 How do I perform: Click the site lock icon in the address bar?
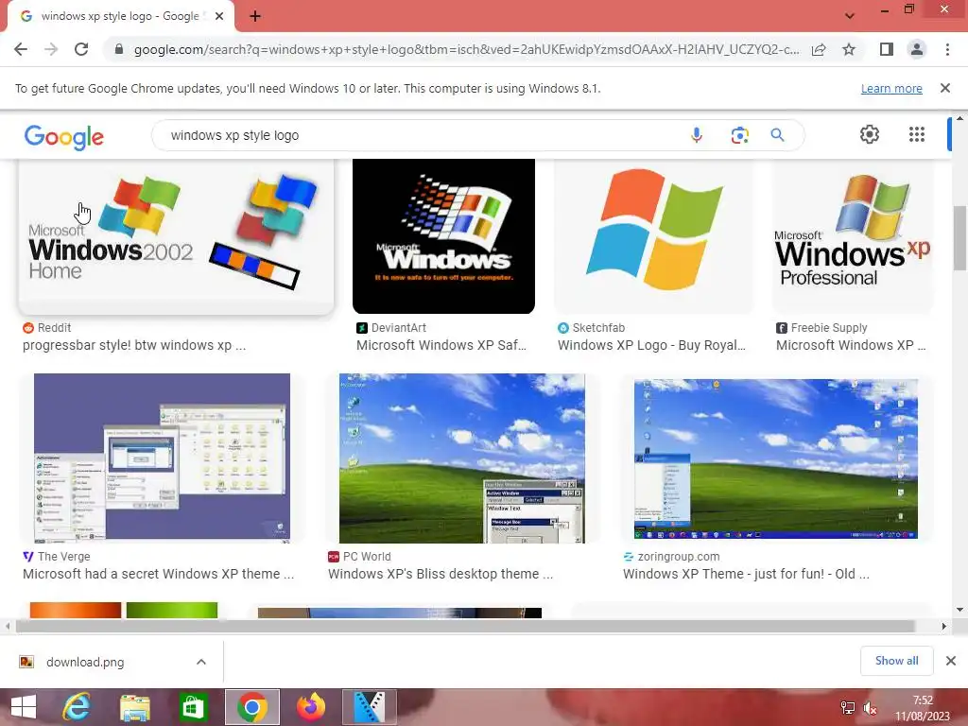[x=119, y=49]
